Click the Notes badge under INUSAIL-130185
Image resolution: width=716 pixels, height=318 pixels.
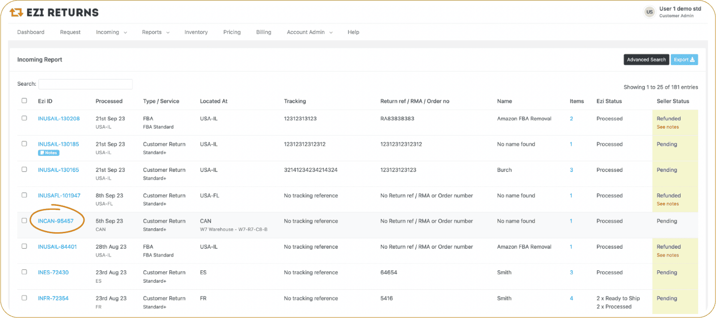tap(49, 153)
